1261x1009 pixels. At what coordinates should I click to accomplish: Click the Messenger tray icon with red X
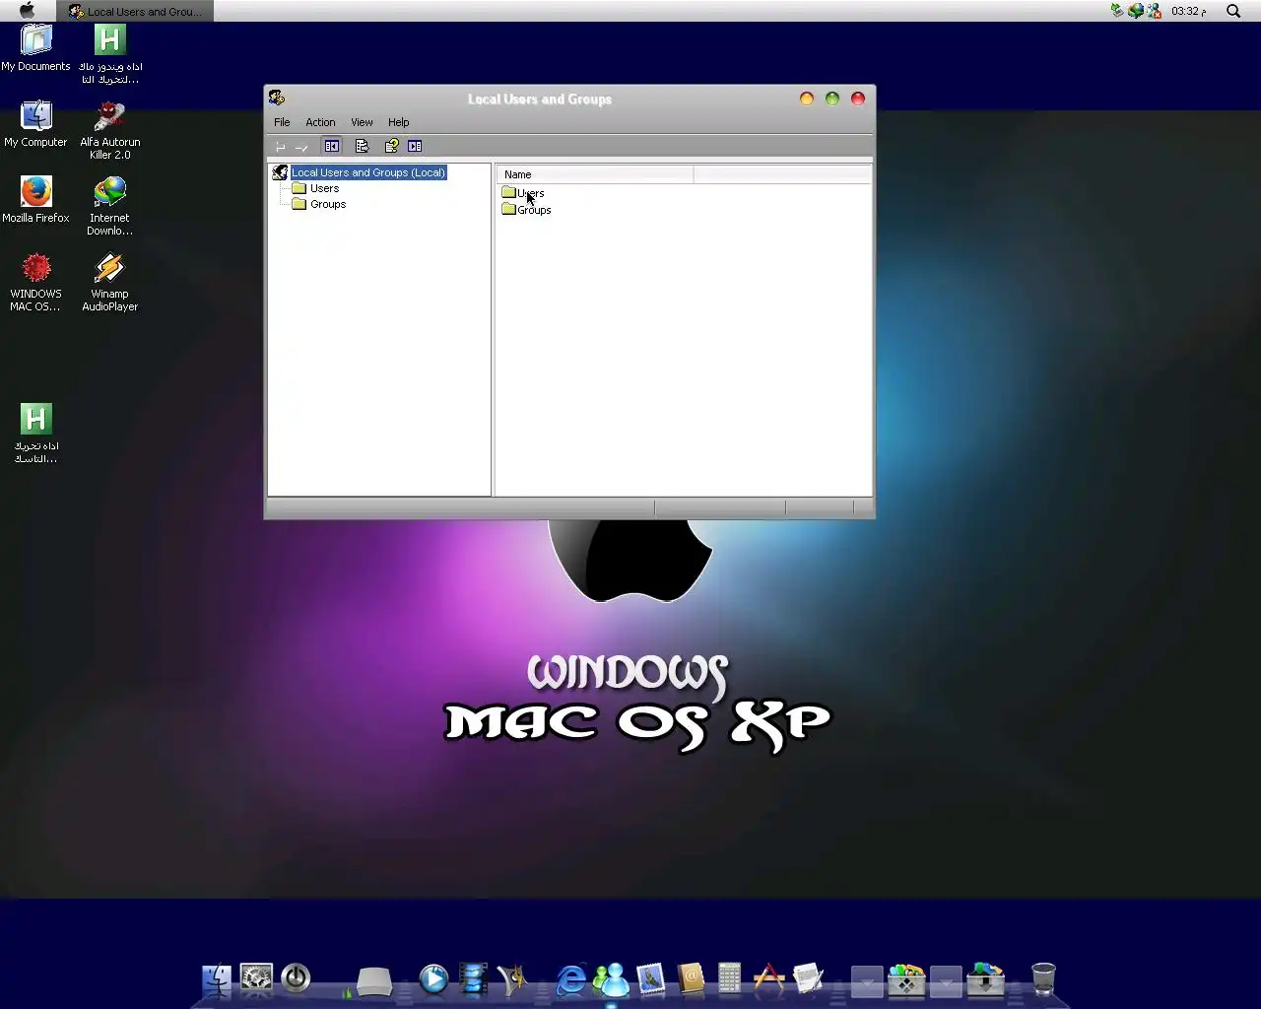[x=1154, y=11]
